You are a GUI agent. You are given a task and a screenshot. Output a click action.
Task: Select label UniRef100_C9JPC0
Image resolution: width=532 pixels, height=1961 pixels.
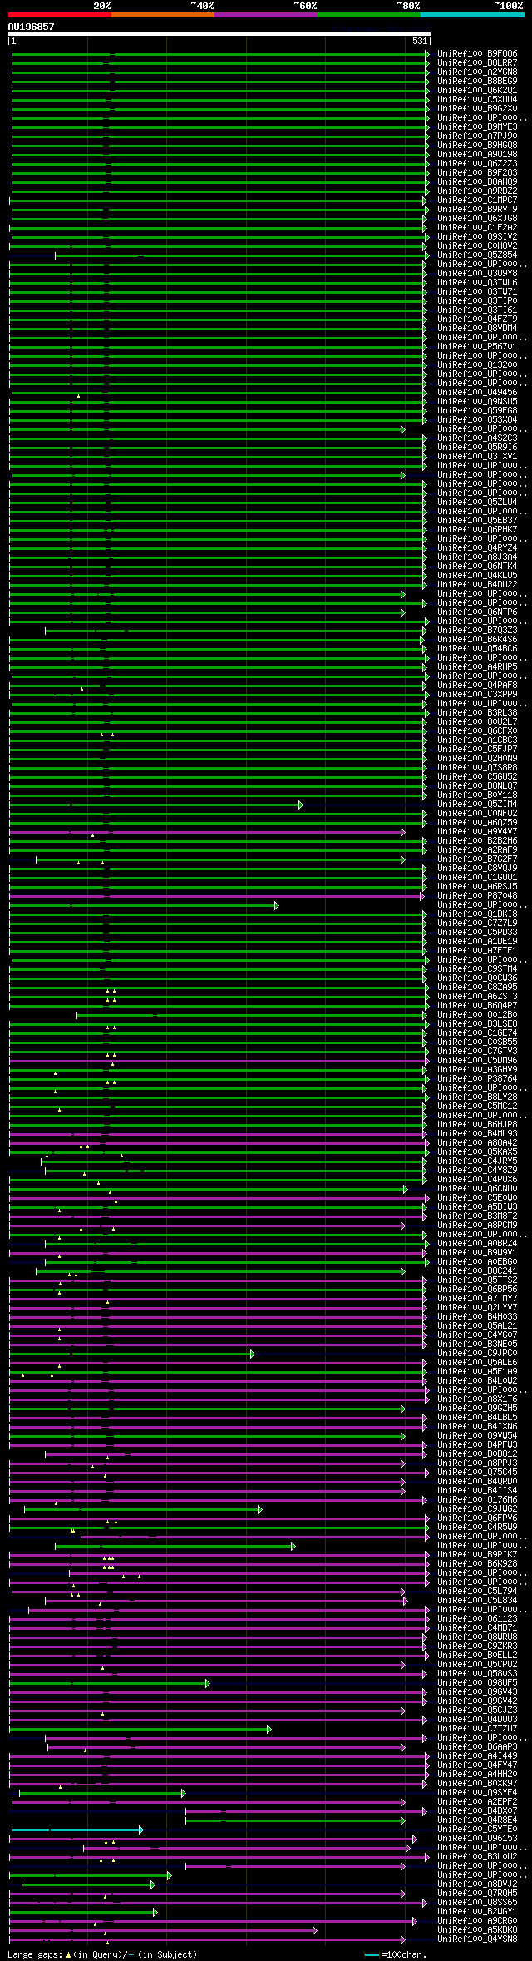click(x=477, y=1353)
